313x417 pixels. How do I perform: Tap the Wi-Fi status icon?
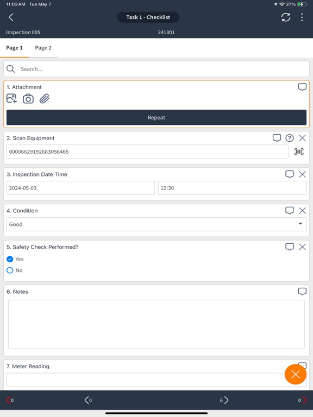[x=282, y=4]
